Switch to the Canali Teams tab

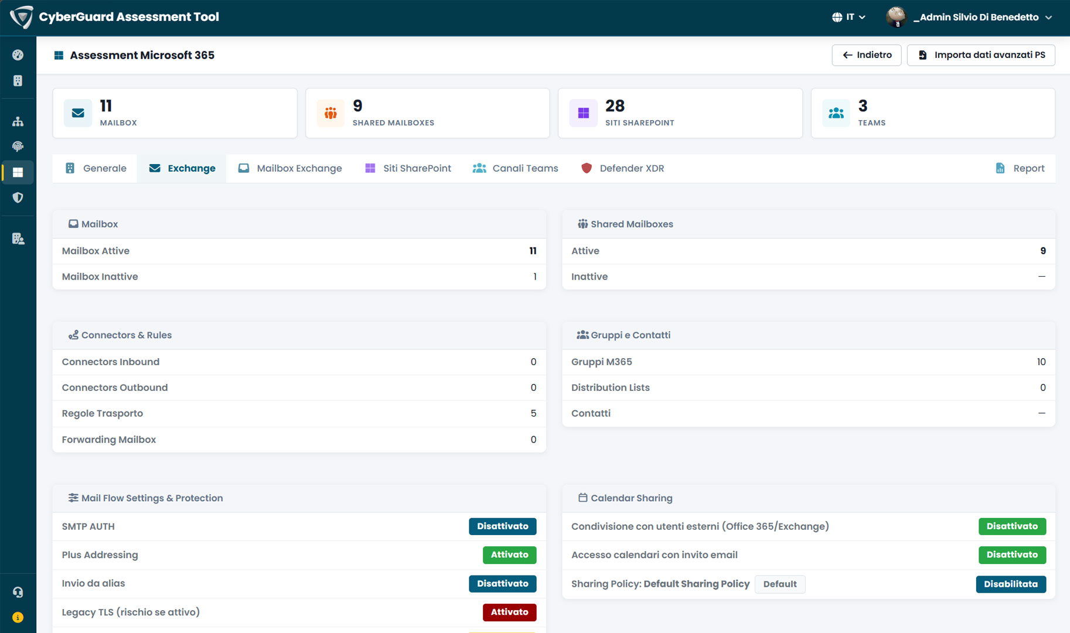[515, 169]
